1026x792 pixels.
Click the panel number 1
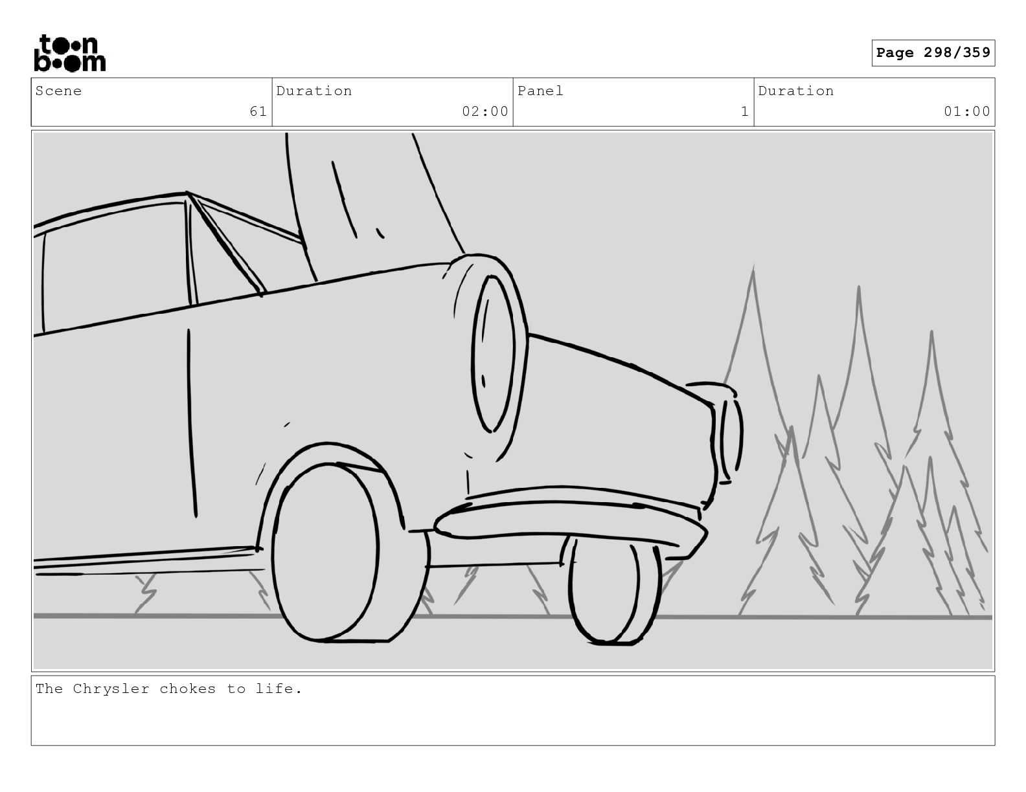[744, 111]
